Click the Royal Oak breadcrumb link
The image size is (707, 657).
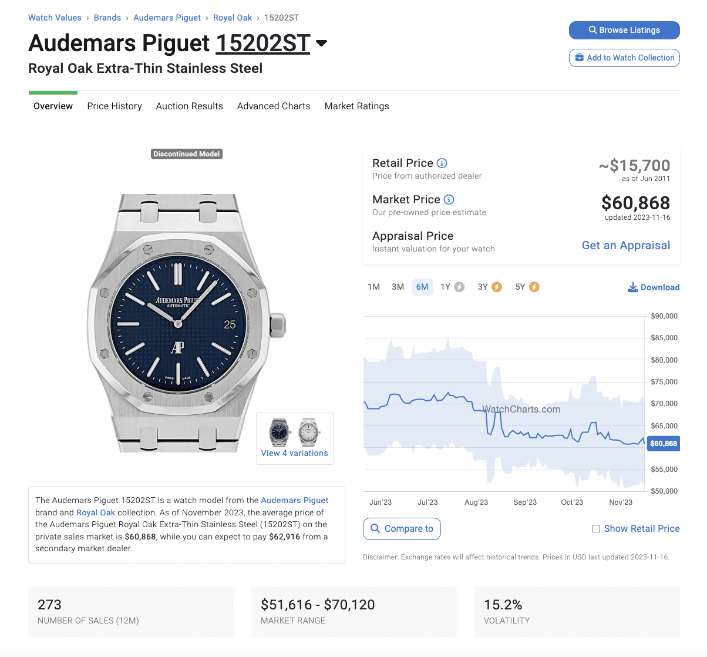point(233,18)
